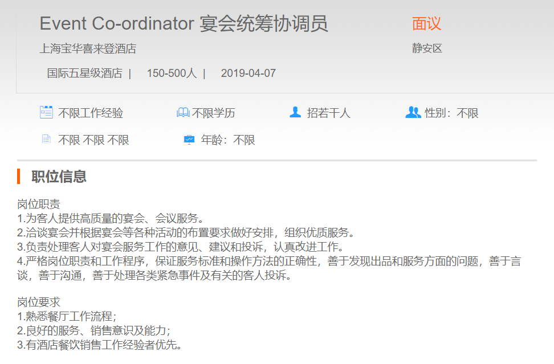Select the orange 面议 salary text

[426, 23]
